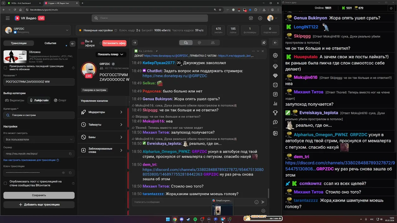The image size is (397, 223).
Task: Expand the Модераторы section
Action: (102, 112)
